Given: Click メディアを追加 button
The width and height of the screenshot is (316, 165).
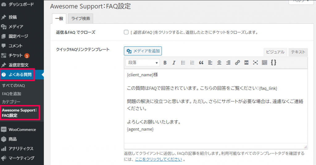Looking at the screenshot, I should (x=143, y=51).
